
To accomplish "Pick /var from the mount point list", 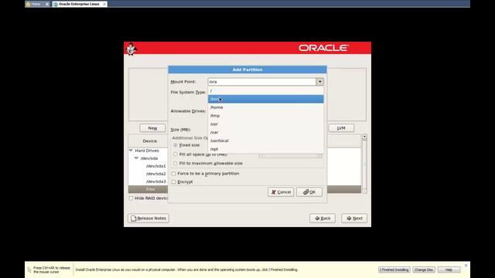I will point(266,132).
